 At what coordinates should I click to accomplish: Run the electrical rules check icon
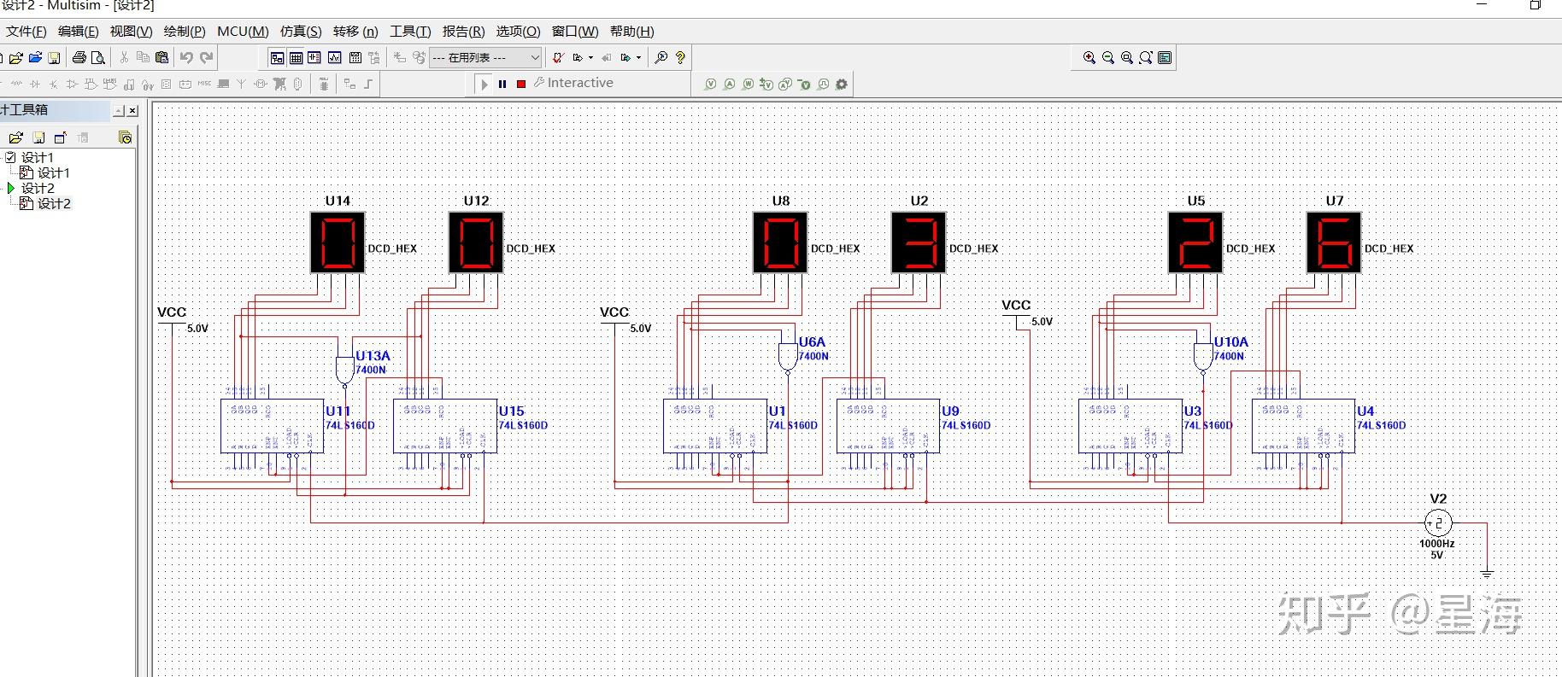click(558, 58)
